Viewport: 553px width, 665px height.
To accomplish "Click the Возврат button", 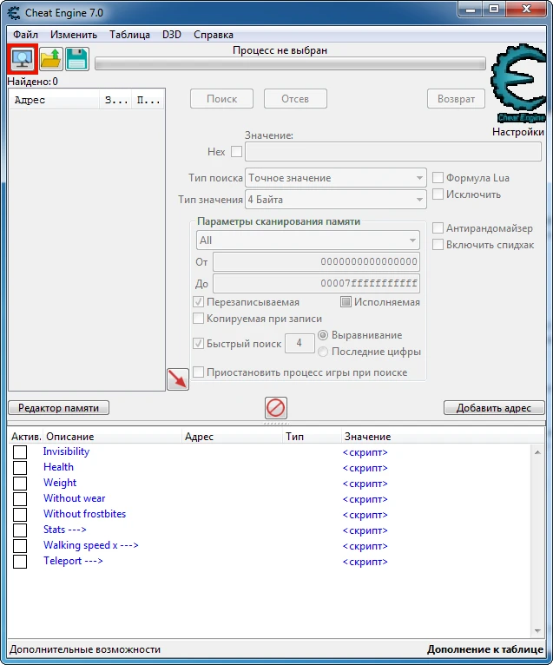I will click(x=456, y=99).
